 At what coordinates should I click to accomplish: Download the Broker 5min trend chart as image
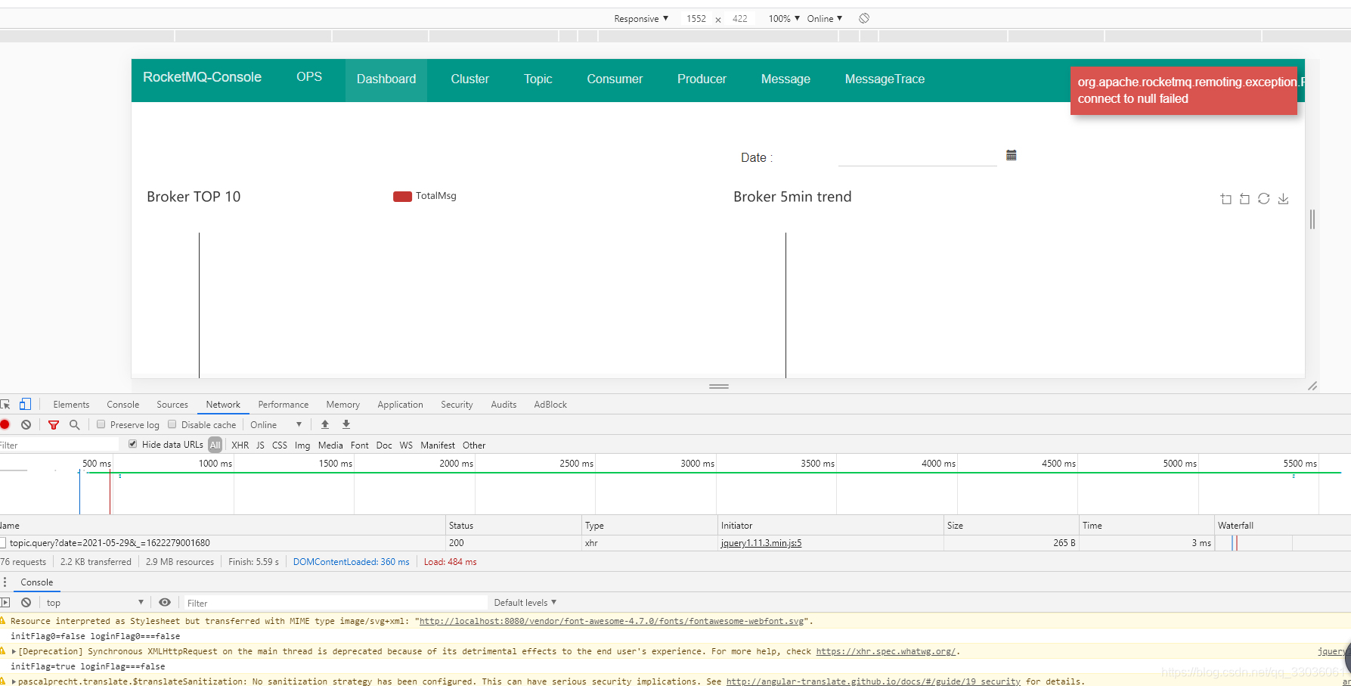pos(1282,198)
